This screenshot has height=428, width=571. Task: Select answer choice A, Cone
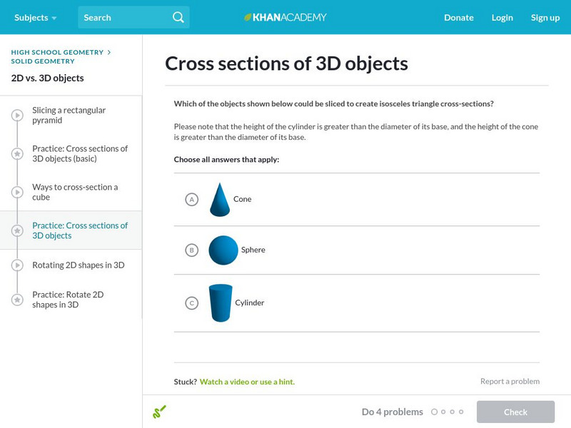click(191, 200)
